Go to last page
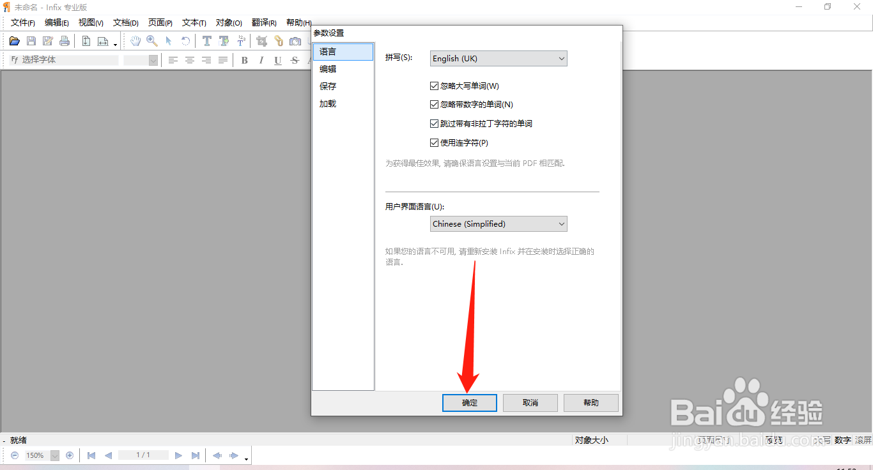Image resolution: width=873 pixels, height=470 pixels. (x=196, y=455)
